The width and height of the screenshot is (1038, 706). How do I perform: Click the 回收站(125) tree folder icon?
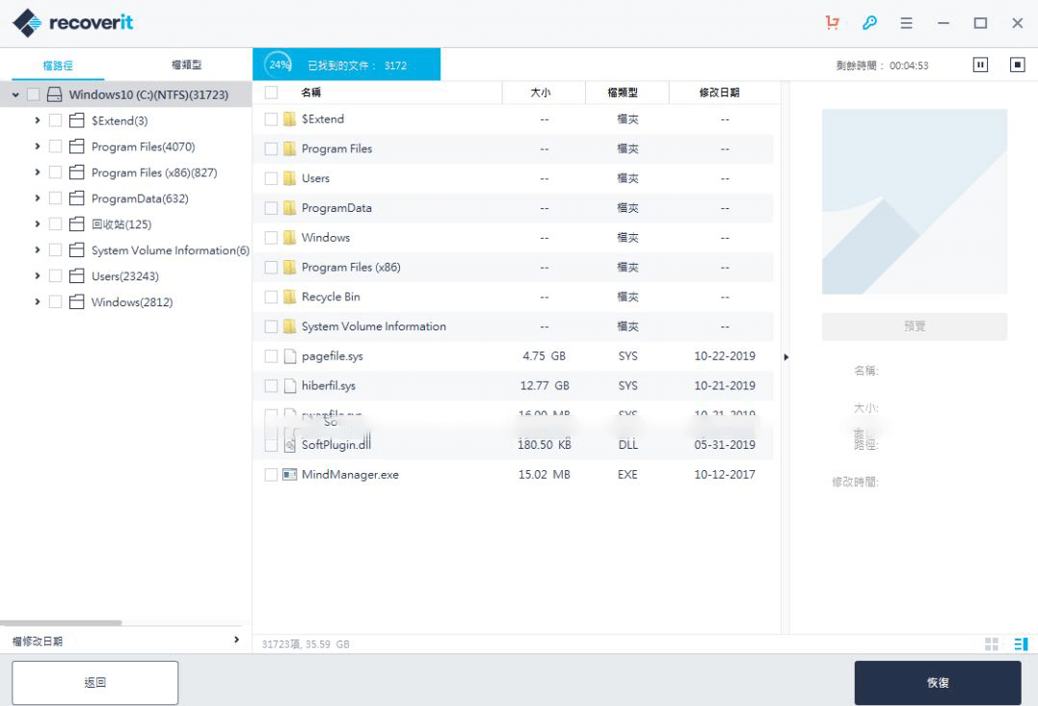pos(77,224)
